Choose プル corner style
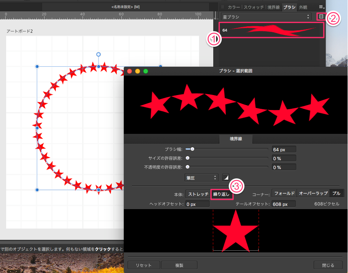Image resolution: width=348 pixels, height=273 pixels. coord(336,194)
